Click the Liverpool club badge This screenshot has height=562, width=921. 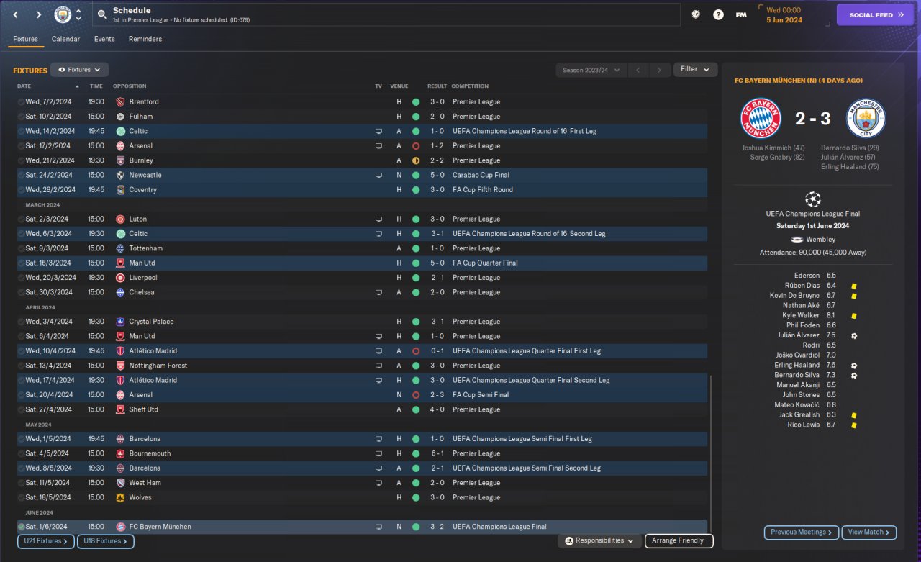(120, 278)
